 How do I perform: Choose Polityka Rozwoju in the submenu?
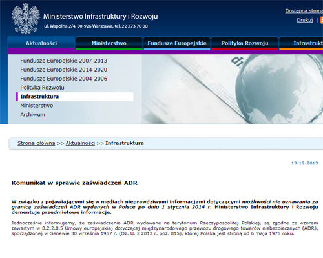42,88
